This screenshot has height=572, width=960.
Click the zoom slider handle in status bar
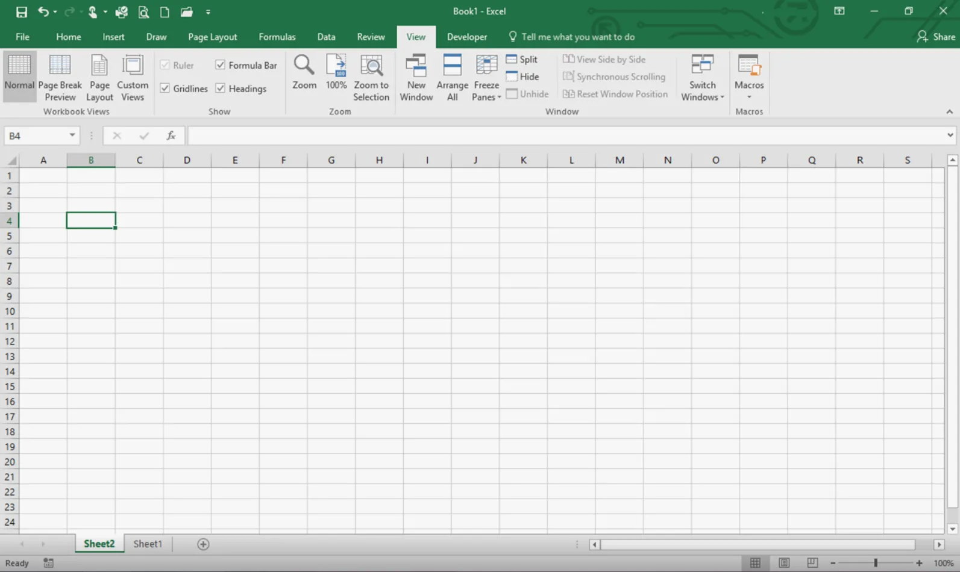(x=876, y=563)
